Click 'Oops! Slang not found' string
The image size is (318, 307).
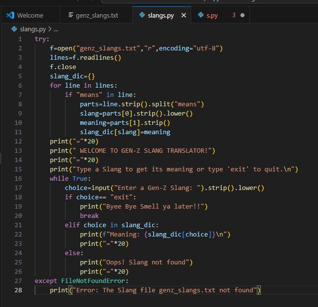pyautogui.click(x=146, y=262)
